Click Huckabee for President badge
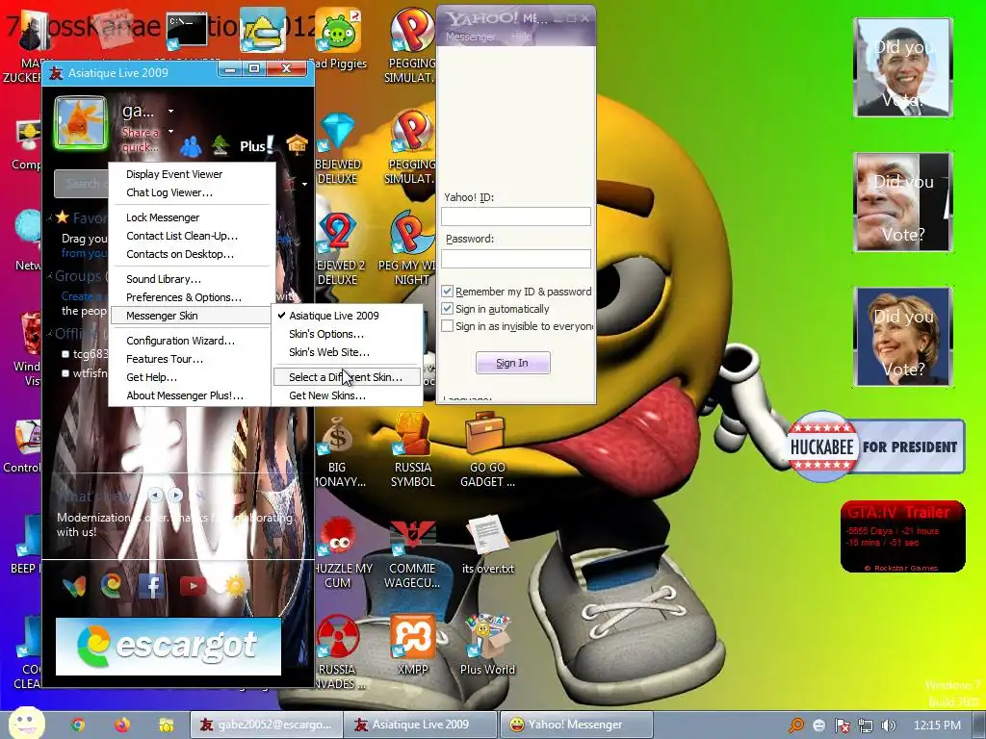 point(876,446)
